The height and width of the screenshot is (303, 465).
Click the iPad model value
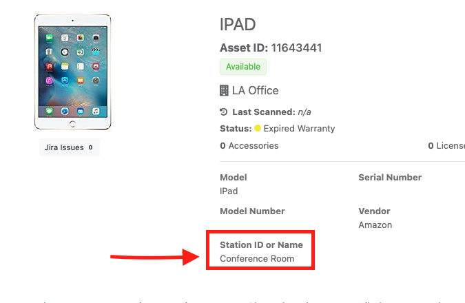click(x=229, y=191)
